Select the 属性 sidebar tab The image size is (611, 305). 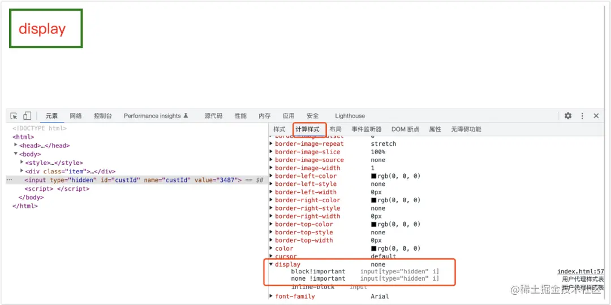(435, 129)
